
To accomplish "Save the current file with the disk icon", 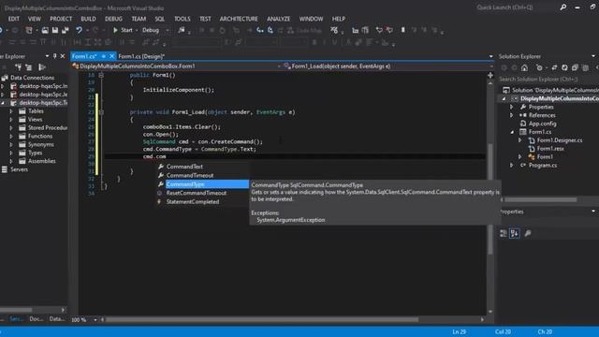I will [x=55, y=30].
